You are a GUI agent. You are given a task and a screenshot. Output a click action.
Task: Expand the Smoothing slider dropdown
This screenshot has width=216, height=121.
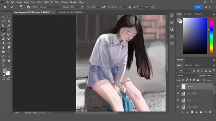point(125,7)
